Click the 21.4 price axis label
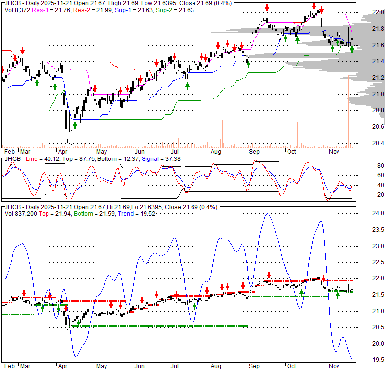 [378, 61]
